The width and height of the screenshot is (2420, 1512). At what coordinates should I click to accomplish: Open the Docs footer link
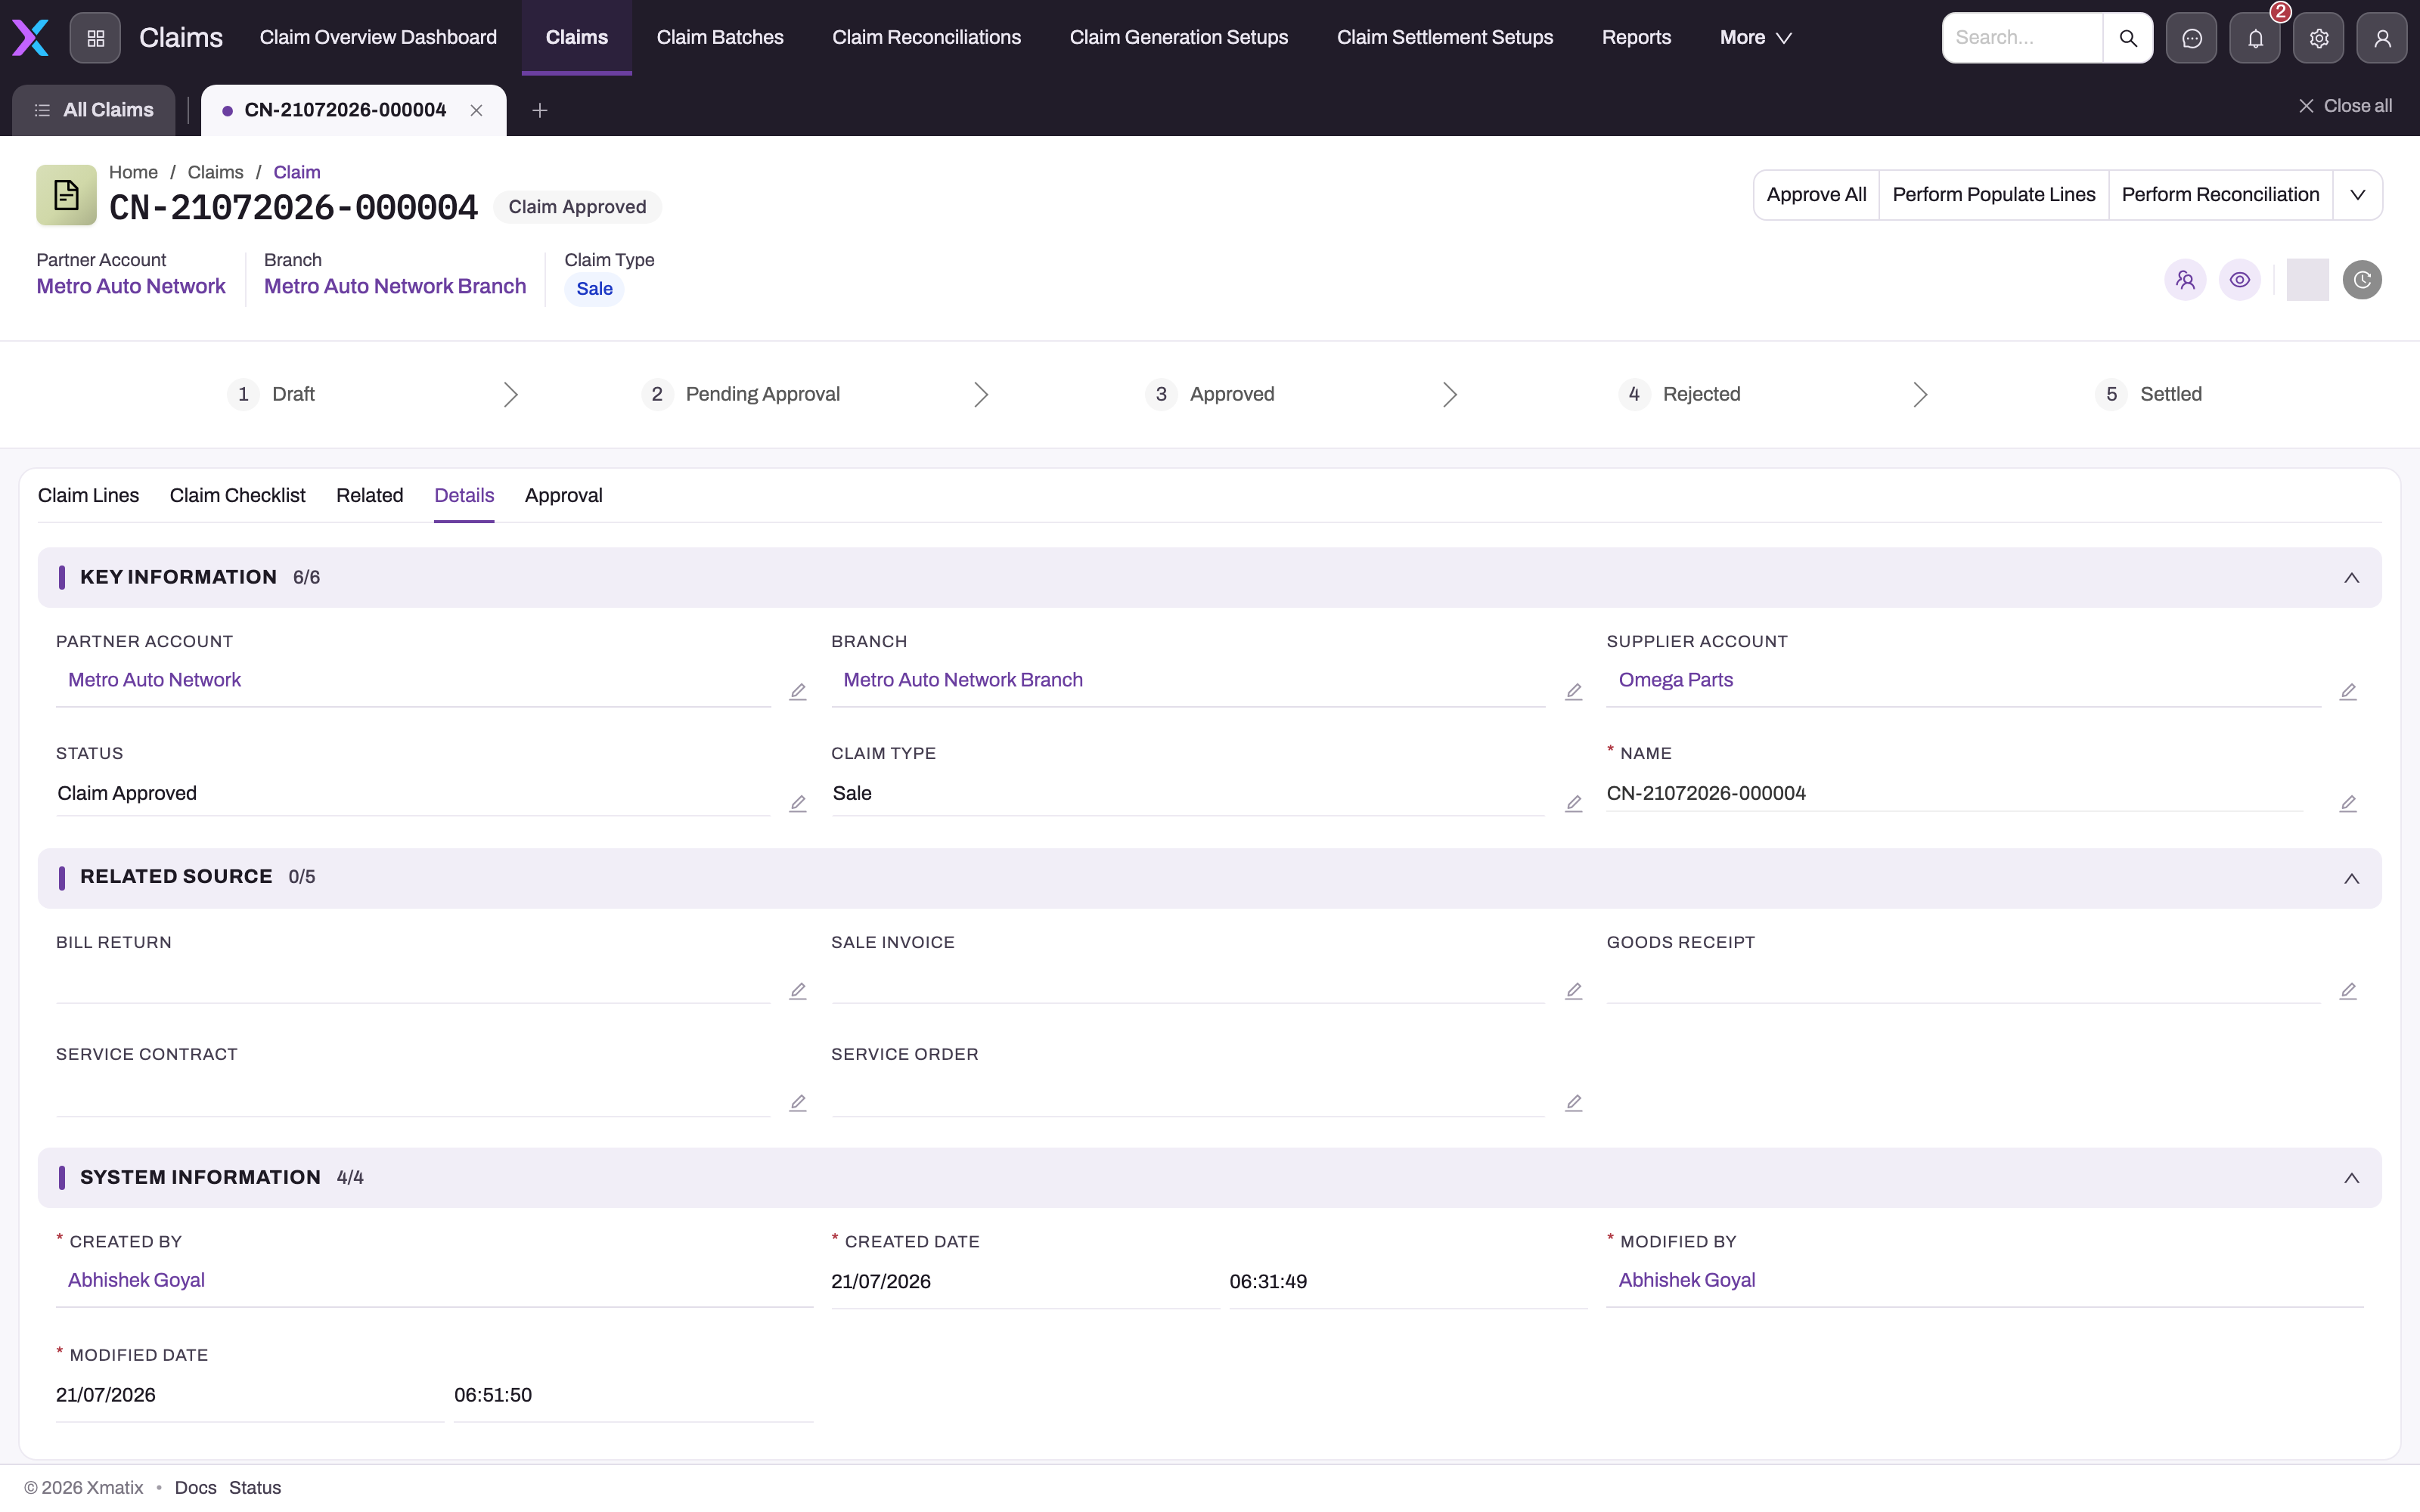click(195, 1488)
